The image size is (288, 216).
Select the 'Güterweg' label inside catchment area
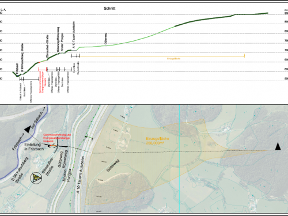click(113, 165)
